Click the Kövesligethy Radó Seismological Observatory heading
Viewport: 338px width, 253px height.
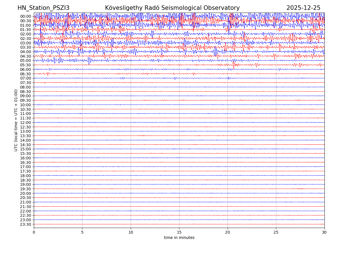pyautogui.click(x=172, y=8)
